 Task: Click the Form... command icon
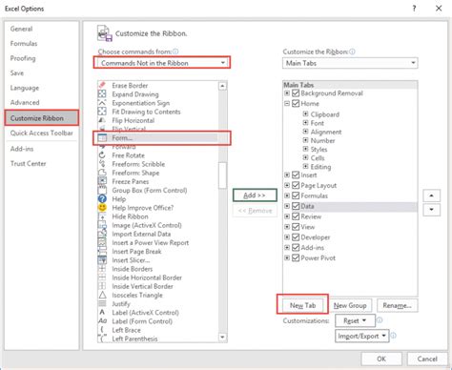102,137
